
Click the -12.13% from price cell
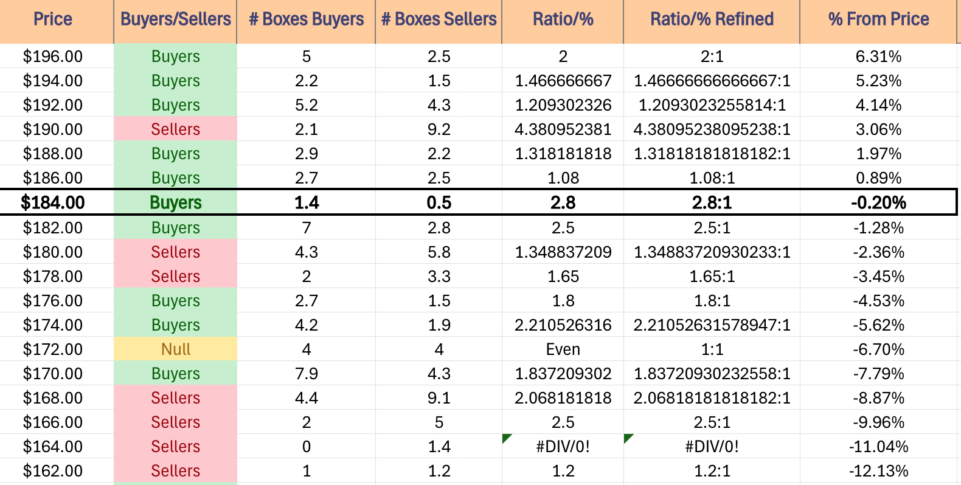tap(878, 471)
